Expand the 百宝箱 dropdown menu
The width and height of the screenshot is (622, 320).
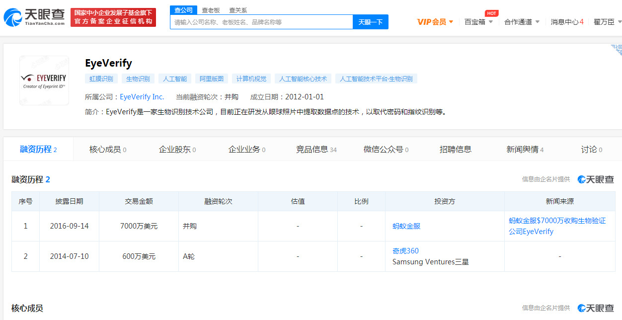(478, 22)
